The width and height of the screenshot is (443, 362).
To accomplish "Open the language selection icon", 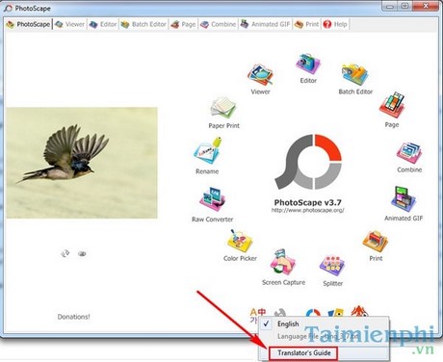I will click(x=258, y=314).
